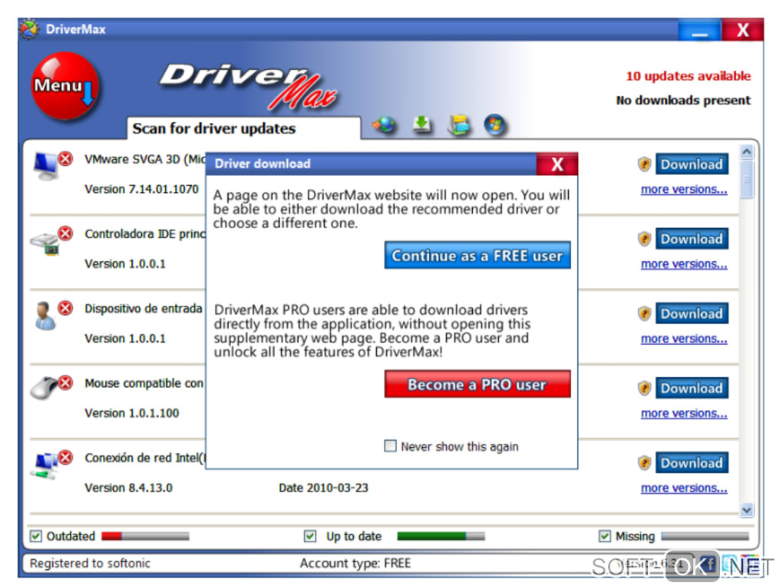Click Date 2010-03-23 text
783x586 pixels.
[x=323, y=488]
